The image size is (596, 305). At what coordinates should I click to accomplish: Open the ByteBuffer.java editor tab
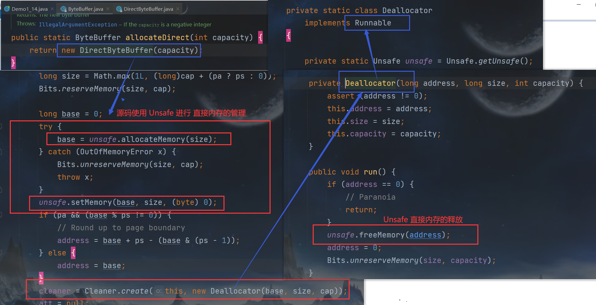[85, 9]
